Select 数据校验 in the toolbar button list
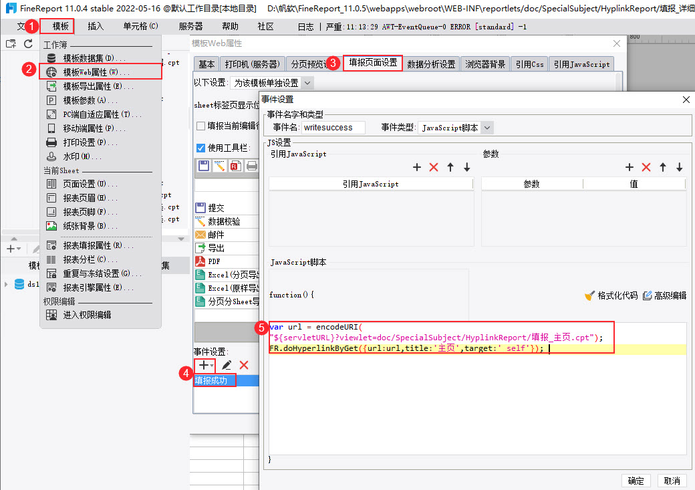 pos(227,221)
